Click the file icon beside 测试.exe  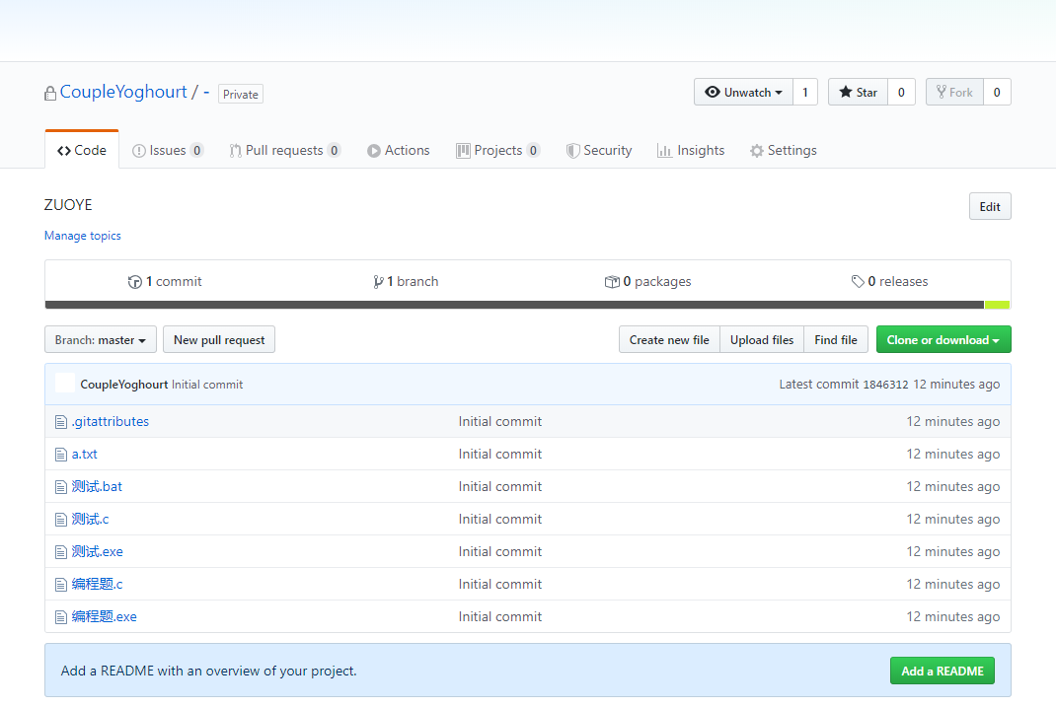click(x=60, y=552)
